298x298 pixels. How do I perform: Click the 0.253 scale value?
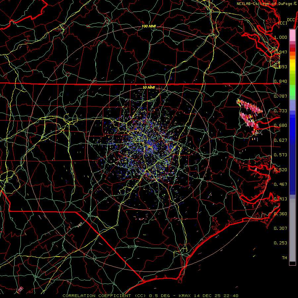(280, 243)
